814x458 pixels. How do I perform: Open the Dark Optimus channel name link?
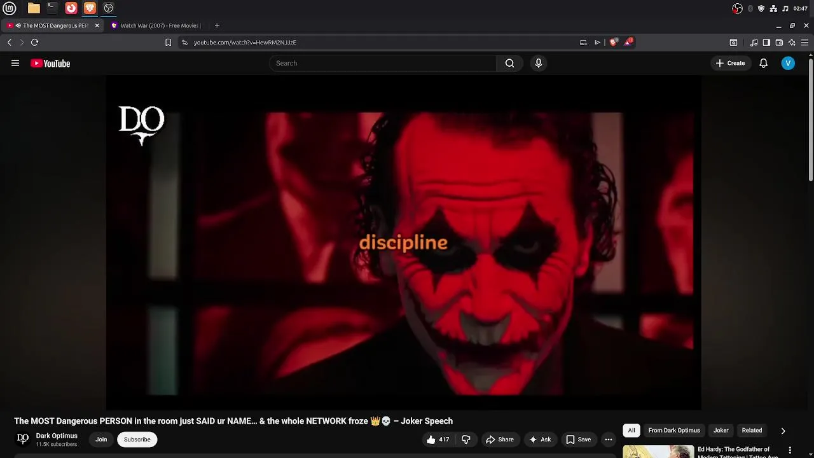coord(57,436)
